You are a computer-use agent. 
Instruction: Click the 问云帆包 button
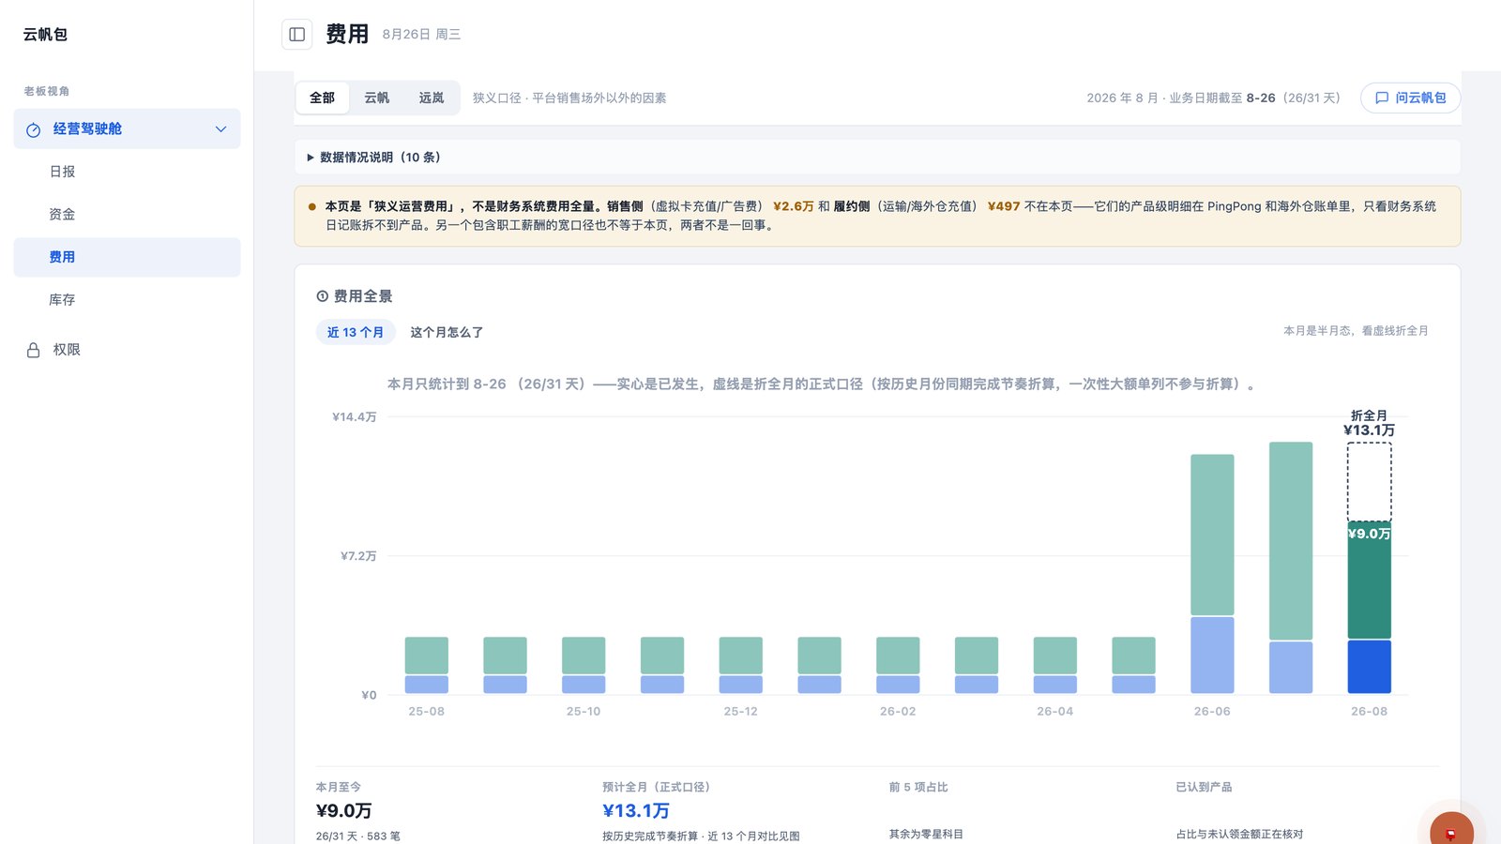coord(1410,98)
